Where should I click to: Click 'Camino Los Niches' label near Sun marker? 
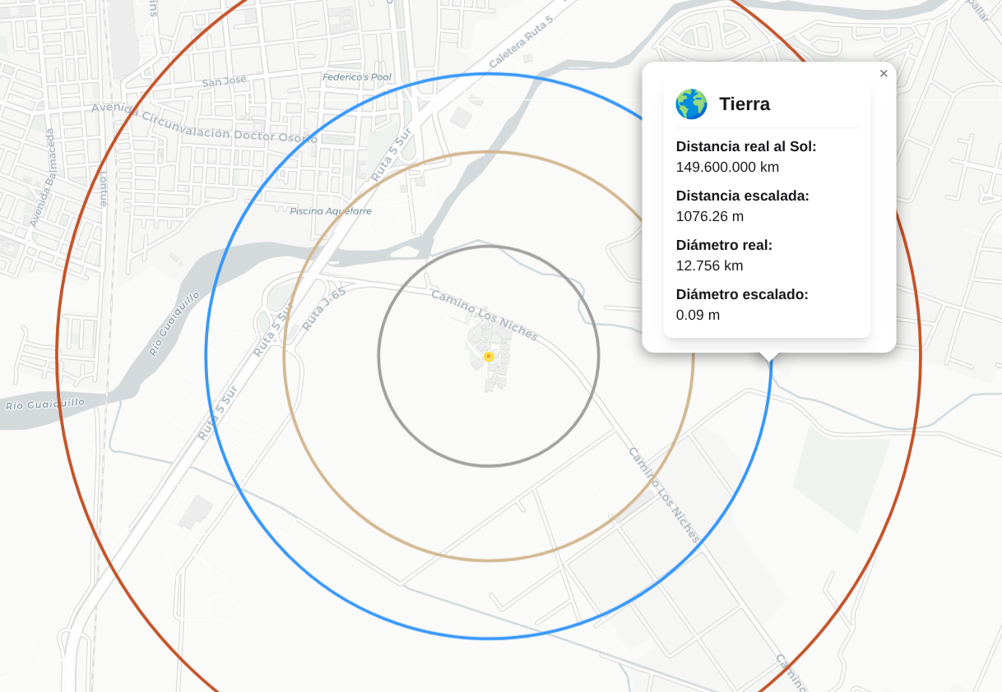[x=485, y=316]
